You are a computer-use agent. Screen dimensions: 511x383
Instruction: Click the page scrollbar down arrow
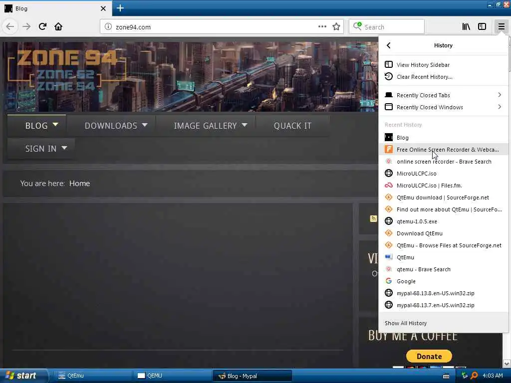click(507, 364)
